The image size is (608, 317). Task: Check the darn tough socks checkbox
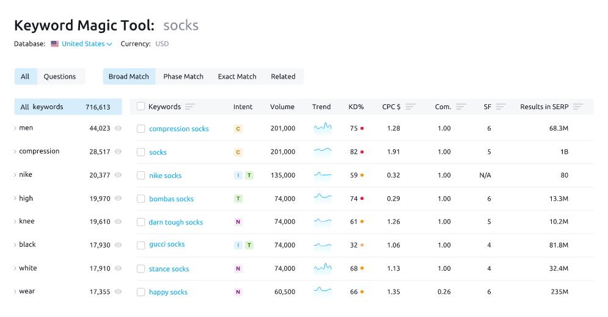tap(141, 222)
